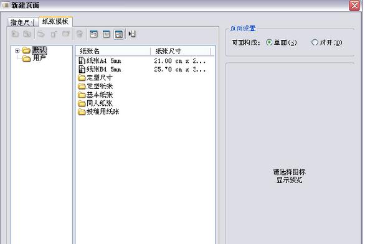Click the 用户 folder icon in tree
Screen dimensions: 365x244
point(26,58)
